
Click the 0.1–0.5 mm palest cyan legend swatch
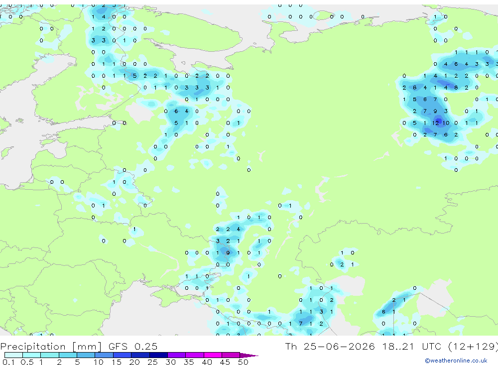13,355
